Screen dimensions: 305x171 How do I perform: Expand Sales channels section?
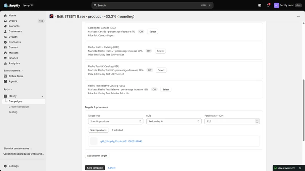[x=13, y=71]
